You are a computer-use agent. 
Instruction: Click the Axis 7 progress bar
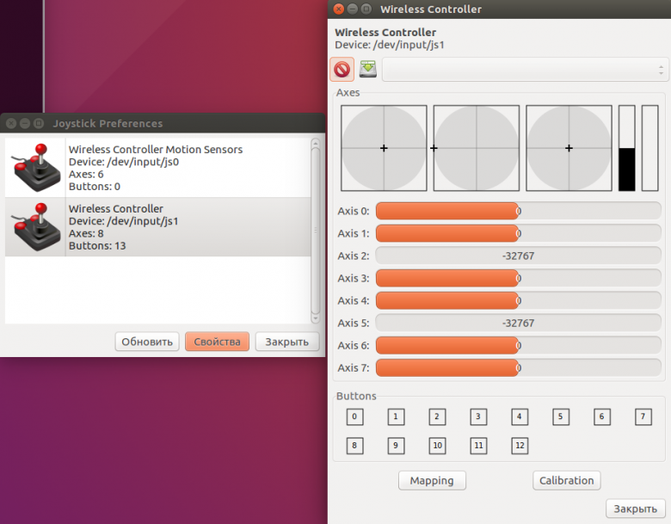(518, 367)
